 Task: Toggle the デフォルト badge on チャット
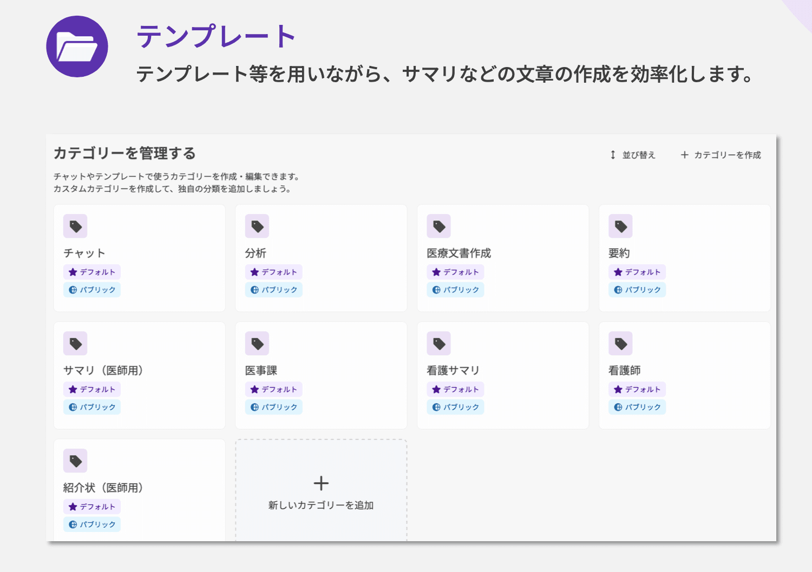coord(91,272)
